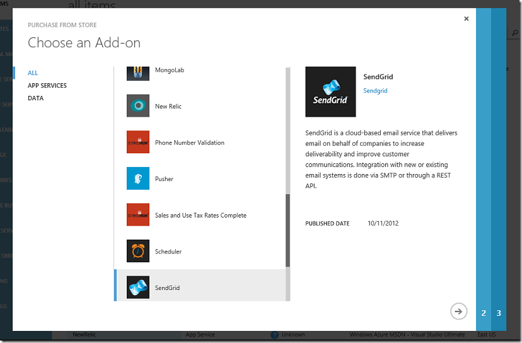Filter add-ons by DATA category
Image resolution: width=522 pixels, height=343 pixels.
pos(36,98)
